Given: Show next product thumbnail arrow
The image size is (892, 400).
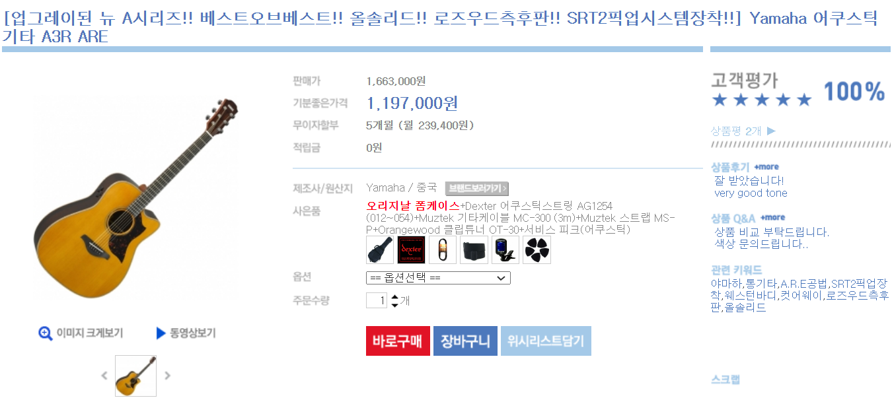Looking at the screenshot, I should (167, 376).
